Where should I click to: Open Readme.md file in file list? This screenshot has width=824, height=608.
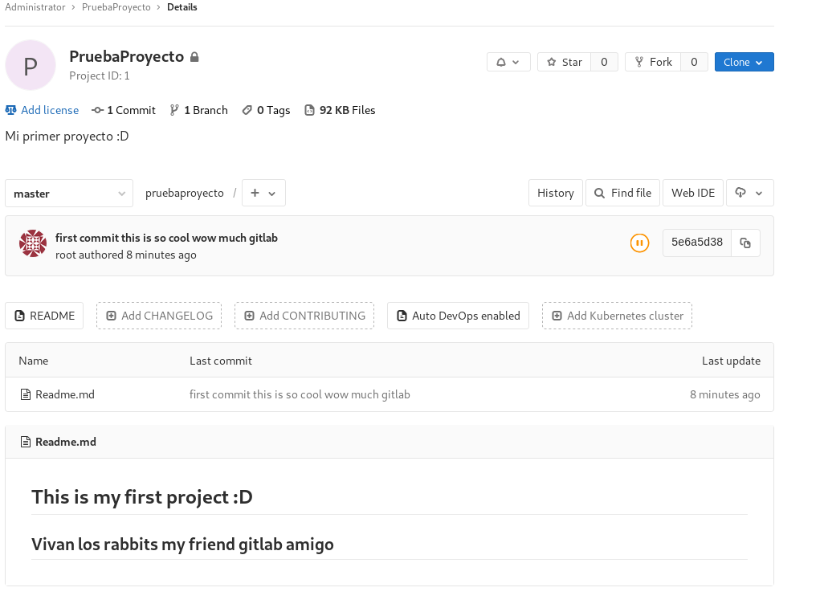point(64,394)
